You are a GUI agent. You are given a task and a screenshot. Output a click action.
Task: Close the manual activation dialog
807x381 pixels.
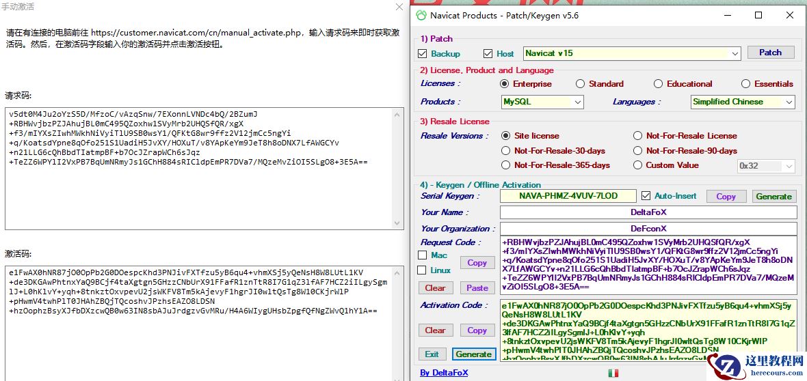[x=399, y=8]
